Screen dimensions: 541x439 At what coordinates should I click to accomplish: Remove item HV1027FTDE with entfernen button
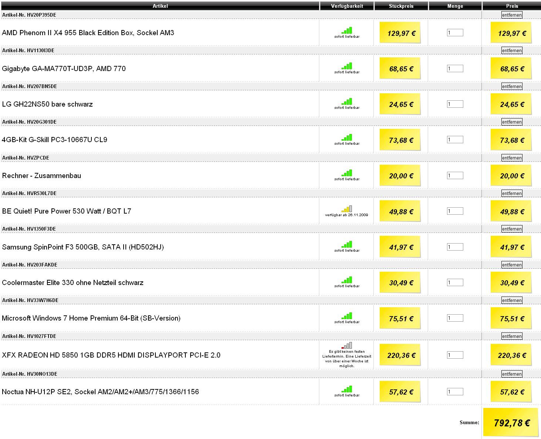click(512, 336)
